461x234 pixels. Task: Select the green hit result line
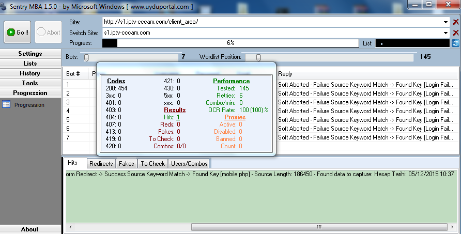(x=261, y=174)
